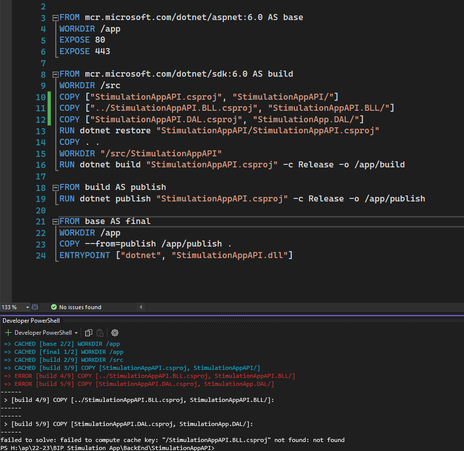The height and width of the screenshot is (451, 464).
Task: Click the /app/publish path on line 19
Action: coord(395,198)
